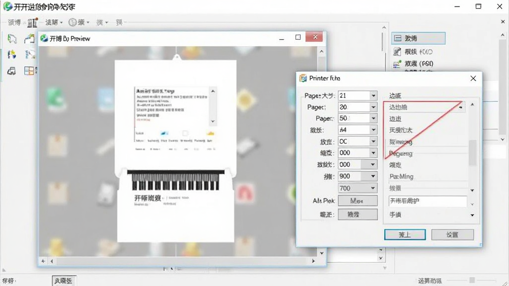Close the right side panel with its X

click(503, 22)
